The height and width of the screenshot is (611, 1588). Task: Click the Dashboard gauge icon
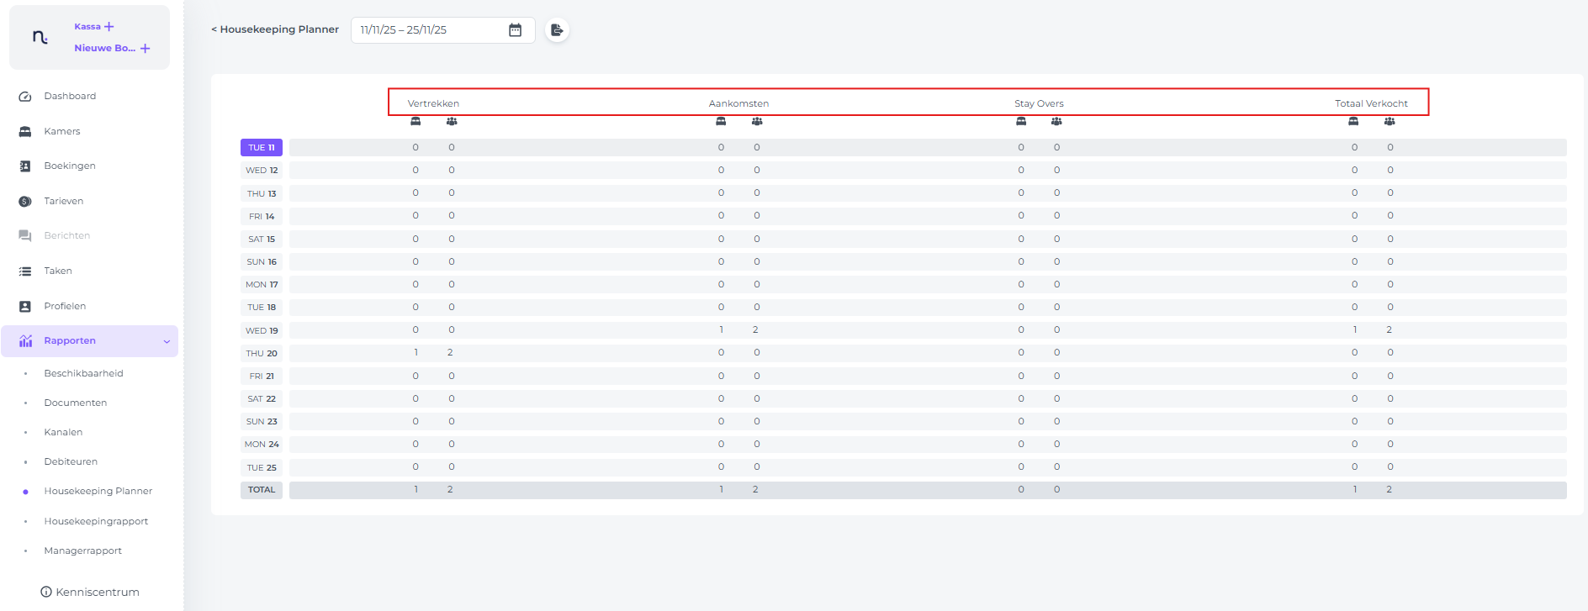tap(25, 97)
